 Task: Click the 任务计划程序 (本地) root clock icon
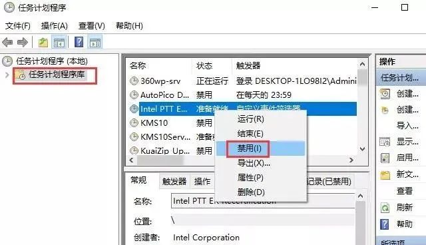tap(7, 61)
